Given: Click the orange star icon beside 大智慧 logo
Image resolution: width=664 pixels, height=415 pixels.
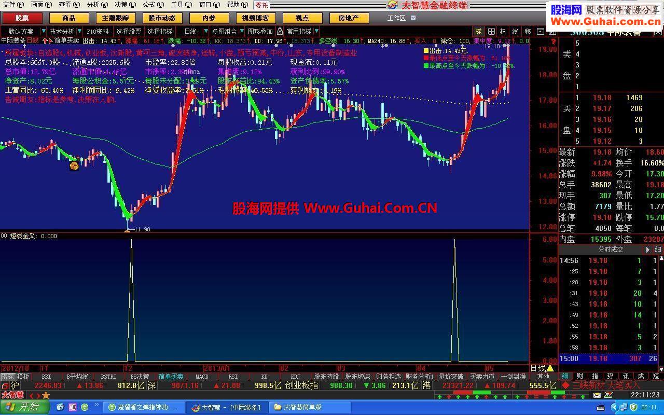Looking at the screenshot, I should pyautogui.click(x=45, y=395).
